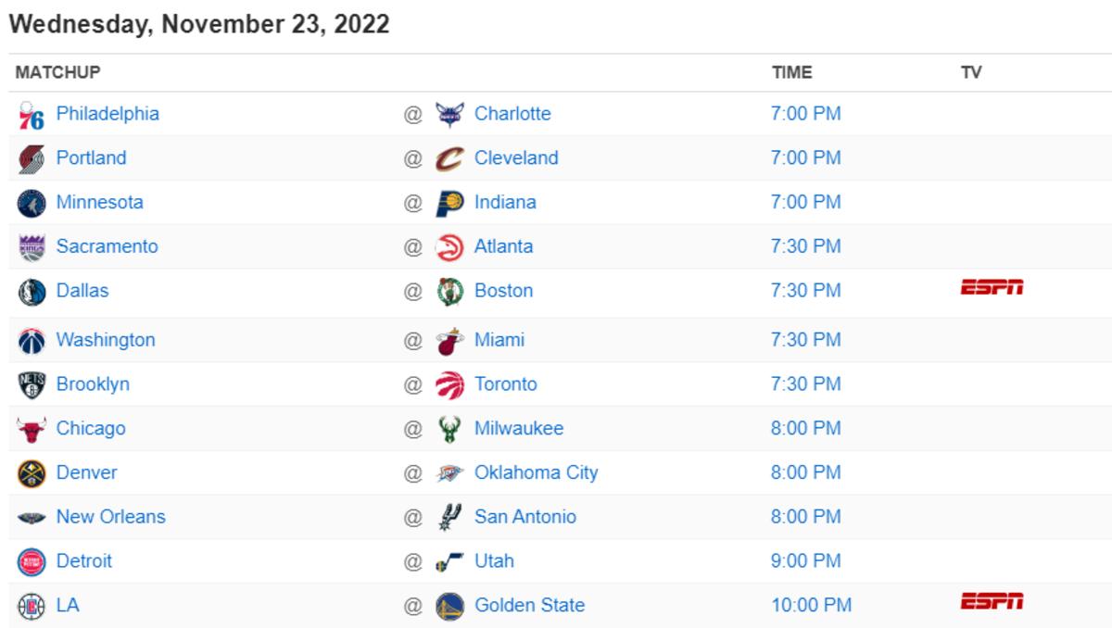Click the Miami Heat logo icon
The width and height of the screenshot is (1112, 628).
point(449,341)
